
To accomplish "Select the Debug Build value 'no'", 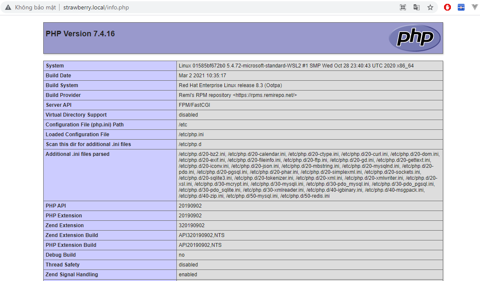I will point(182,255).
